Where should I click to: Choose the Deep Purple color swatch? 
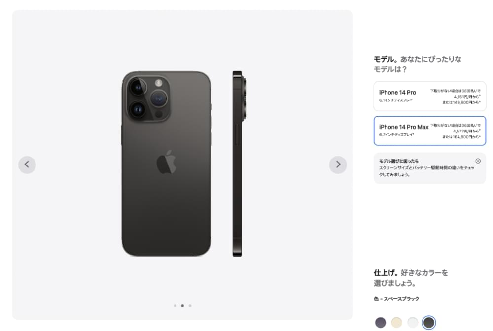coord(380,323)
